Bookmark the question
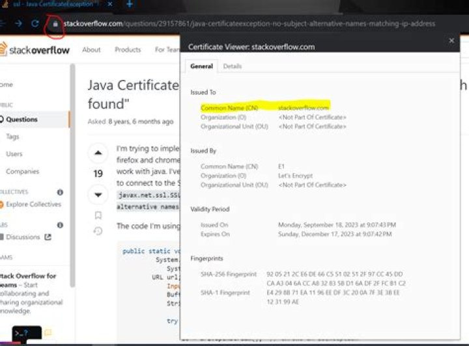Screen dimensions: 469x346 click(98, 215)
